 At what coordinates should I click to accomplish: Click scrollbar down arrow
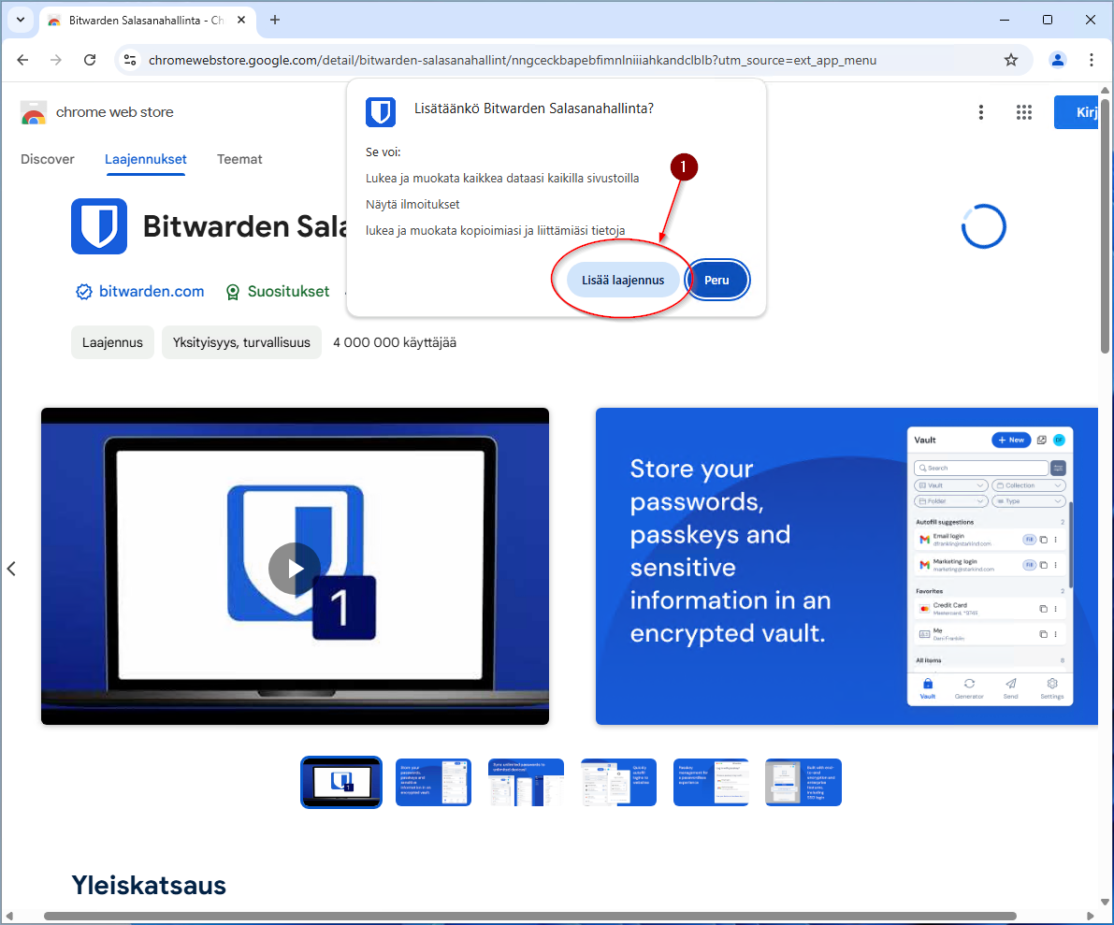1105,903
